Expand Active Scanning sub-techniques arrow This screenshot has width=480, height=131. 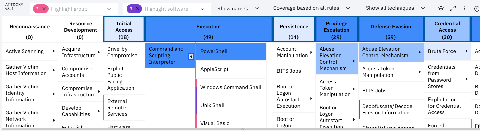(x=54, y=51)
